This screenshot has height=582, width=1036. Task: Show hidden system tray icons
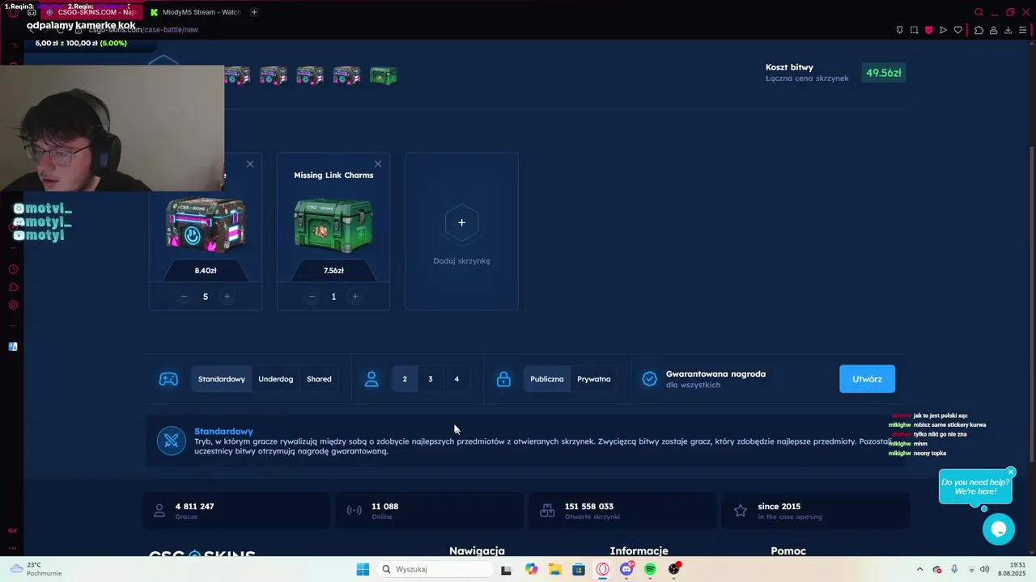coord(919,569)
